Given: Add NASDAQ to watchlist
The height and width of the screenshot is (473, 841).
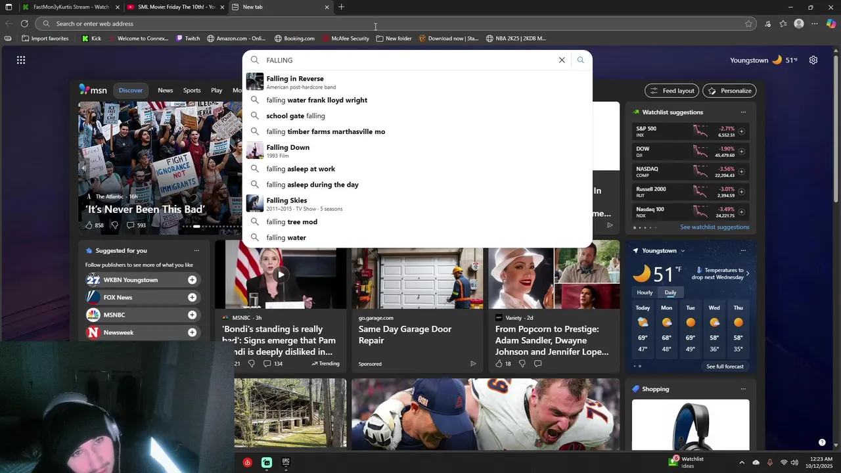Looking at the screenshot, I should click(x=741, y=172).
